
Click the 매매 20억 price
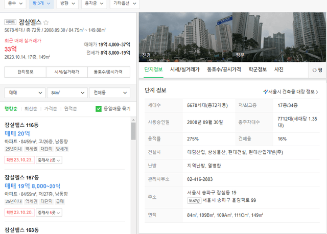(x=17, y=133)
